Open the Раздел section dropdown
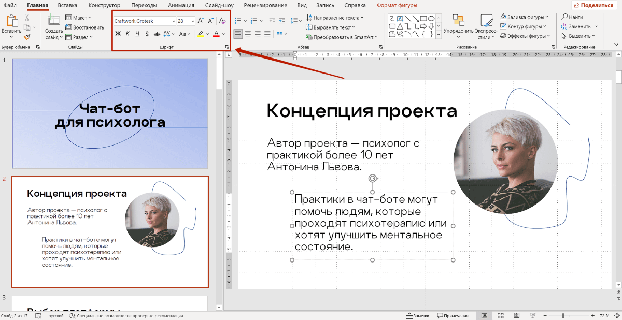622x320 pixels. (x=79, y=37)
